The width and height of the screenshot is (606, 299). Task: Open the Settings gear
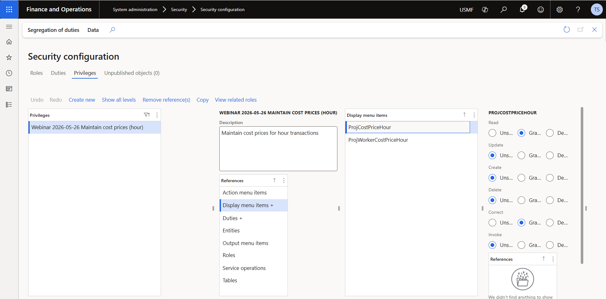click(560, 9)
